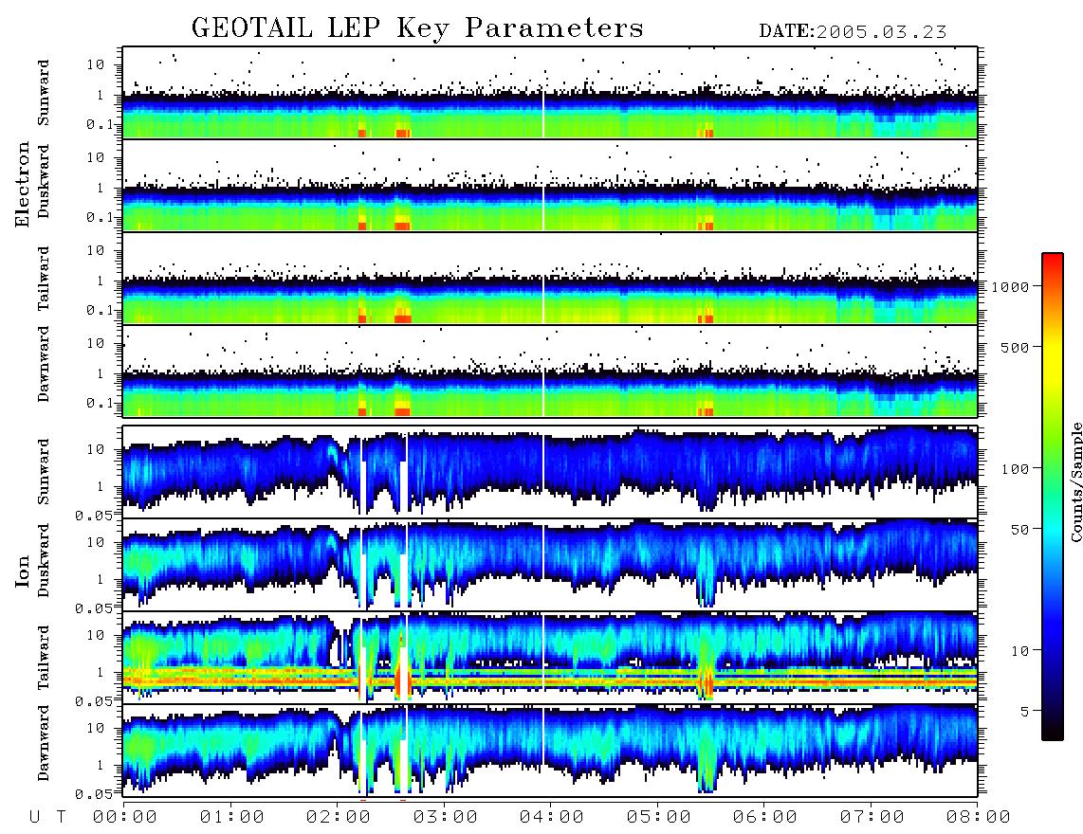Image resolution: width=1083 pixels, height=834 pixels.
Task: Click inside the Ion Sunward spectrogram panel
Action: tap(550, 472)
